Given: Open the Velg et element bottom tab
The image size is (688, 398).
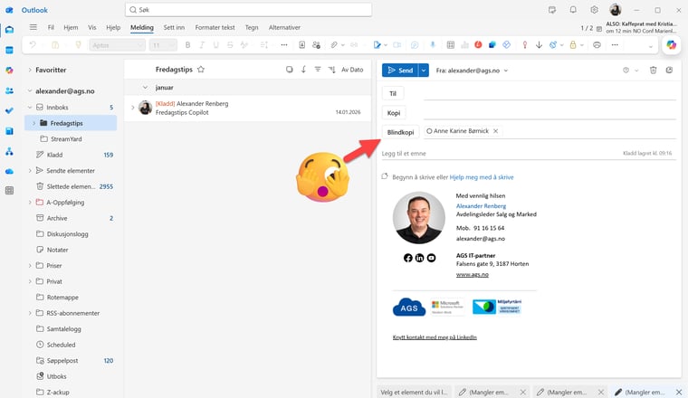Looking at the screenshot, I should coord(414,392).
